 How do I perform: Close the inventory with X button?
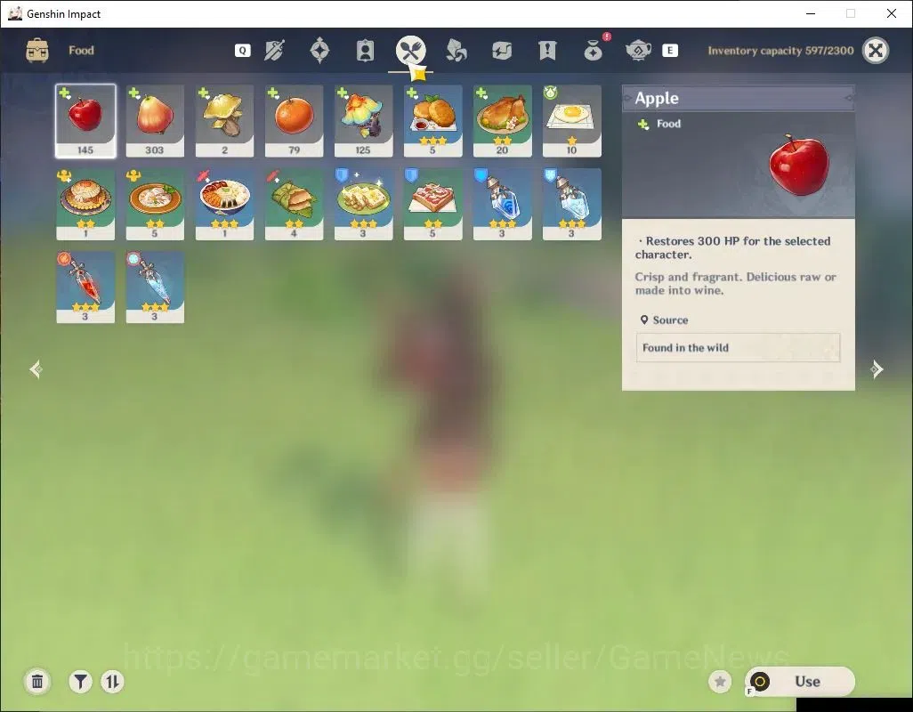click(876, 51)
